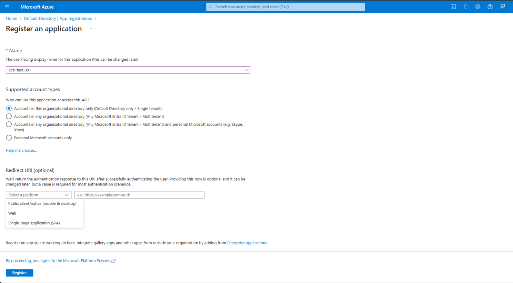Screen dimensions: 513x283
Task: Launch Cloud Shell from the top bar
Action: coord(453,7)
